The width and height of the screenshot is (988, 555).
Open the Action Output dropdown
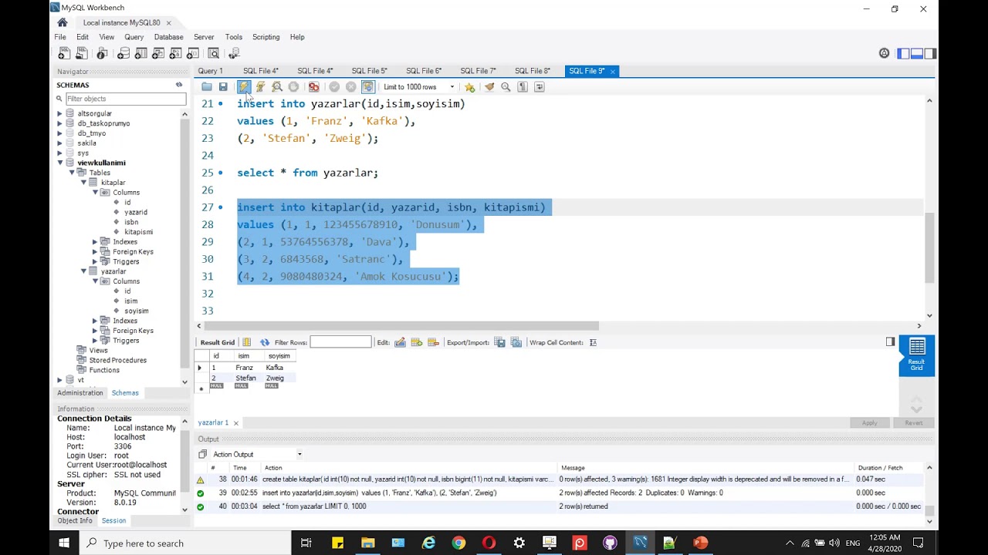[x=255, y=455]
